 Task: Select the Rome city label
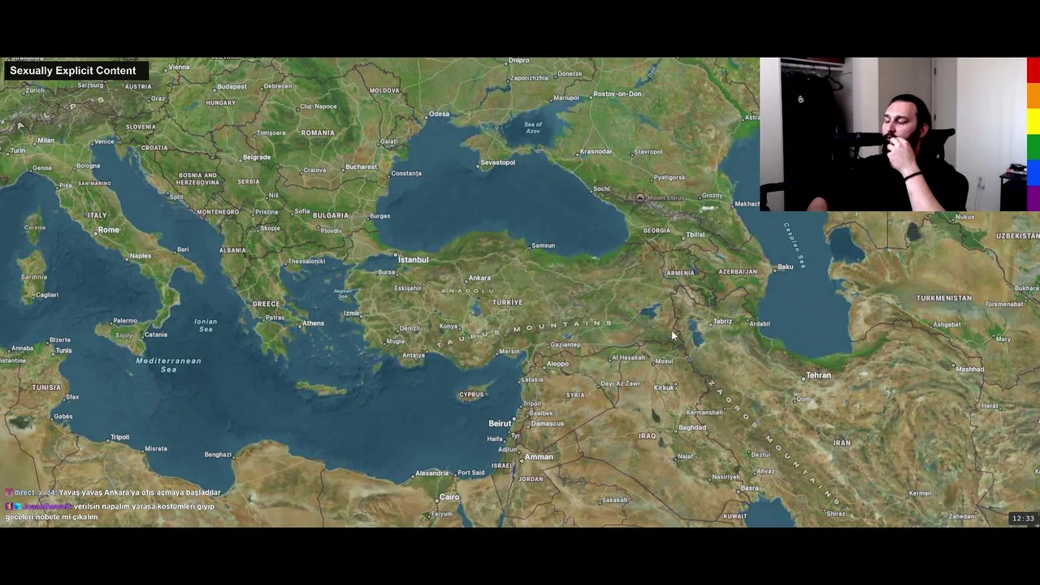click(109, 230)
